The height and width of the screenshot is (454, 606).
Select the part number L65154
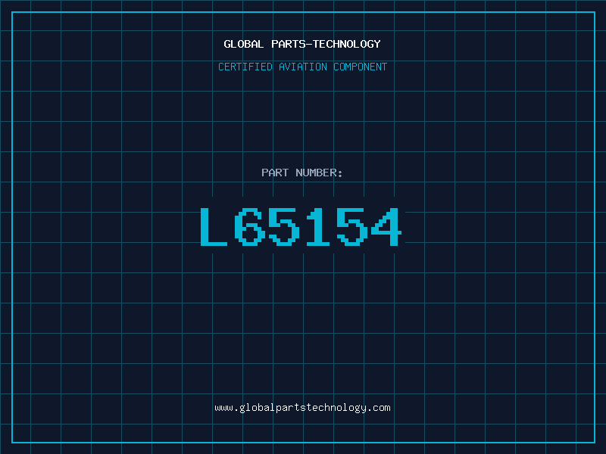301,227
